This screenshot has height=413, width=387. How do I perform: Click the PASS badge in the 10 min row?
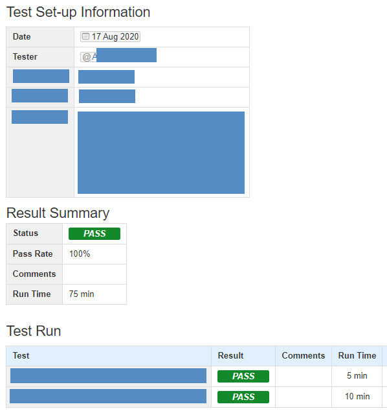tap(243, 397)
